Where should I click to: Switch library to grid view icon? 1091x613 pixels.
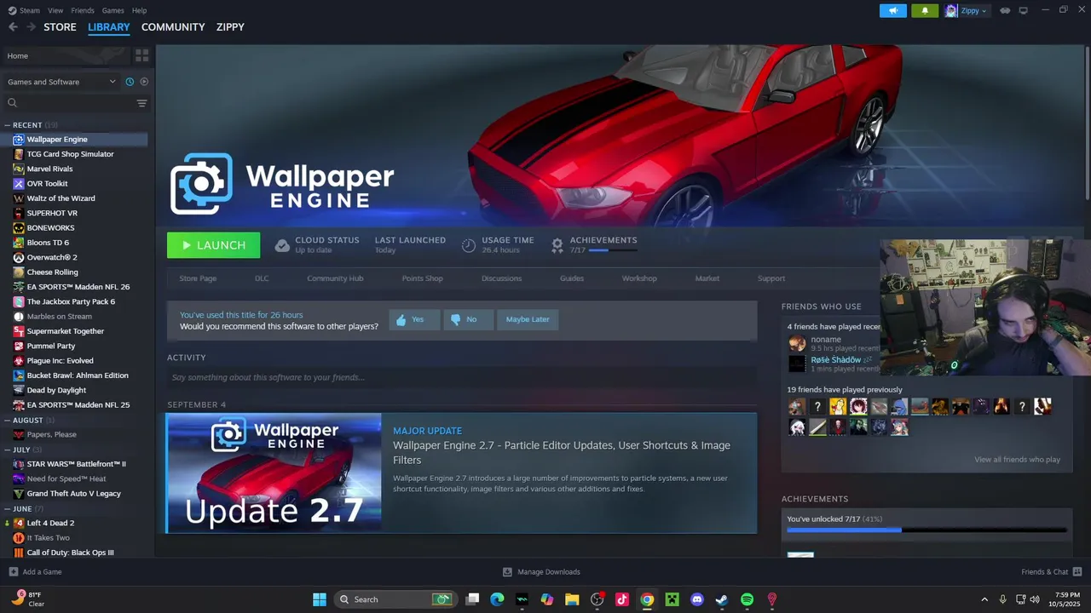(x=141, y=55)
